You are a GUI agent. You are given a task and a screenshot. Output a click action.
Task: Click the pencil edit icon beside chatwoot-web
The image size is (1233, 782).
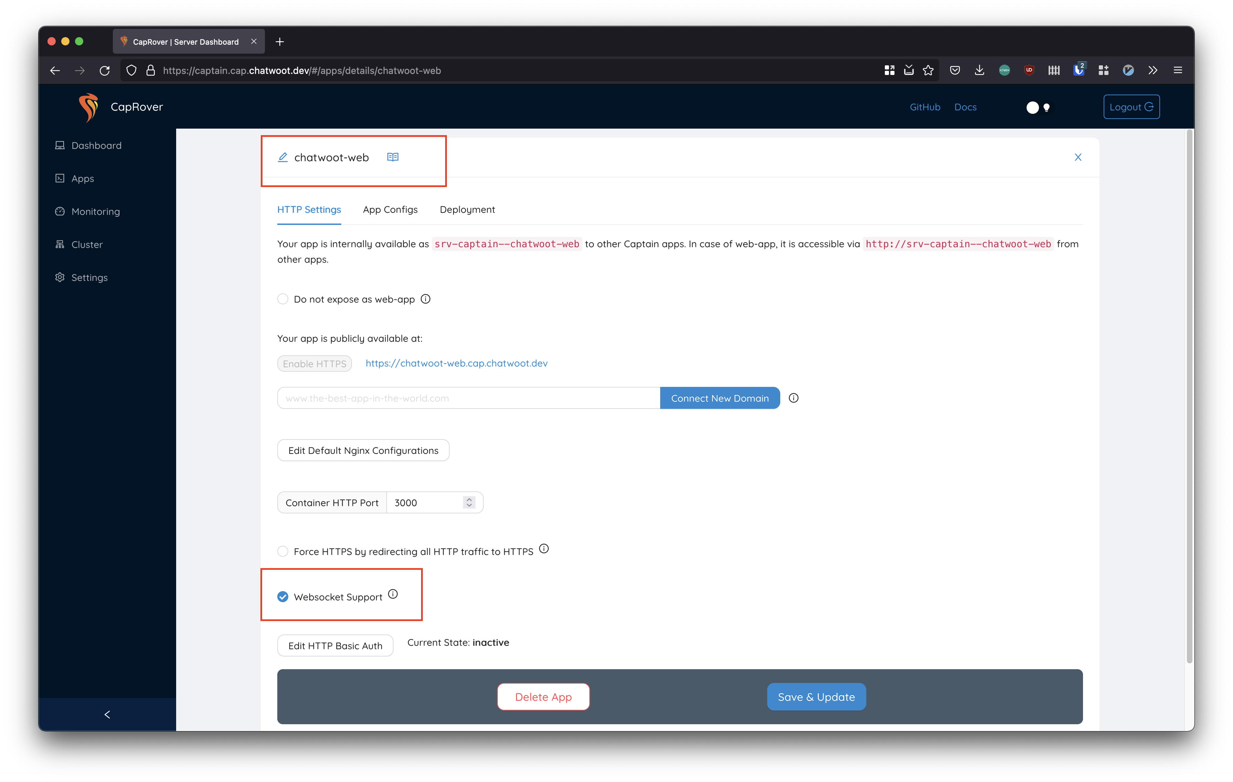(x=283, y=157)
